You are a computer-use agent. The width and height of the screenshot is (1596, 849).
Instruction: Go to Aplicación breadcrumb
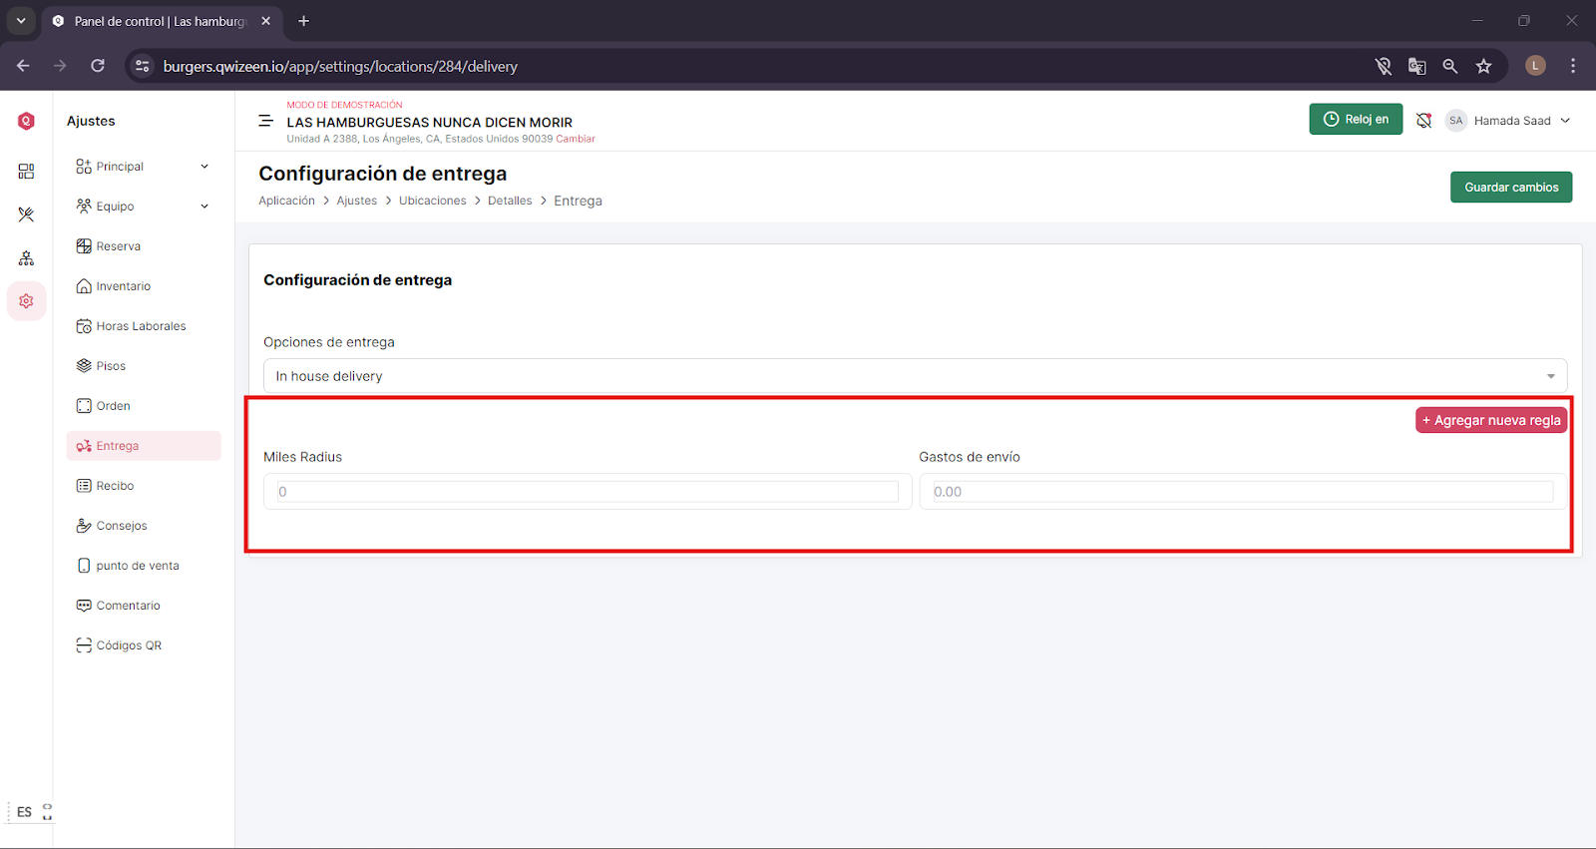pyautogui.click(x=286, y=201)
